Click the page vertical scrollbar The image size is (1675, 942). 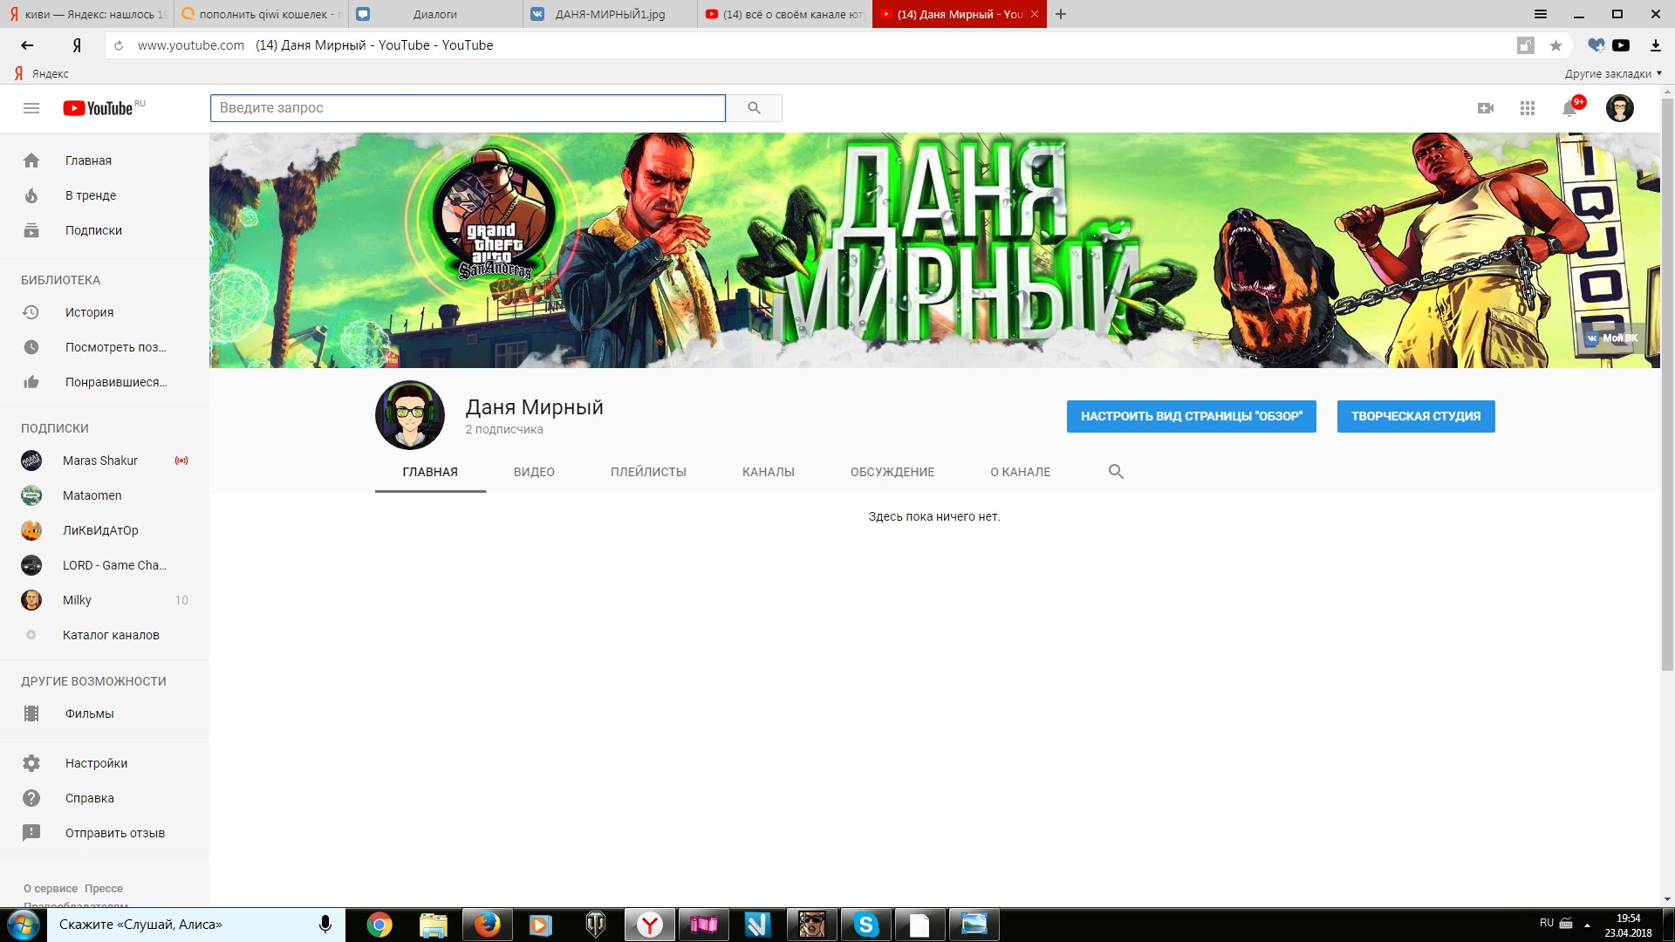[x=1667, y=384]
